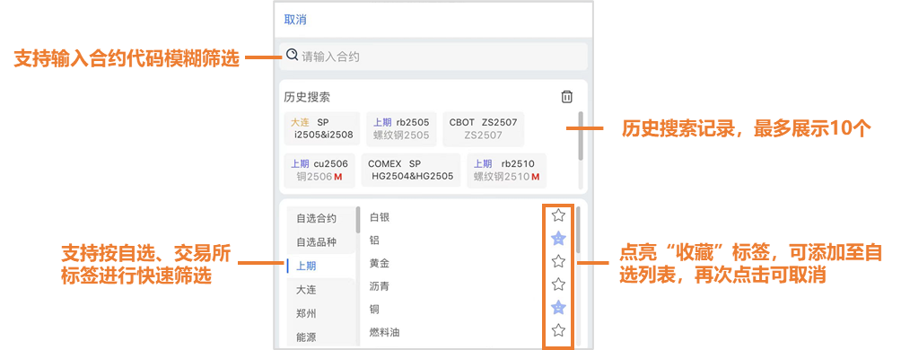Click the search magnifier icon
Viewport: 901px width, 350px height.
(292, 55)
